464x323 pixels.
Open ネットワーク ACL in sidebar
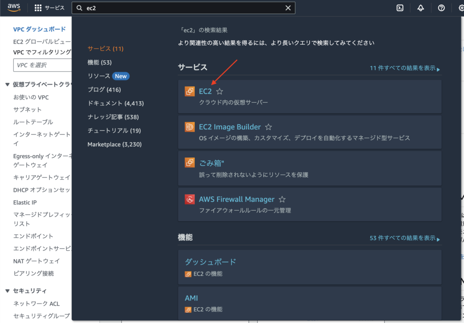point(36,304)
